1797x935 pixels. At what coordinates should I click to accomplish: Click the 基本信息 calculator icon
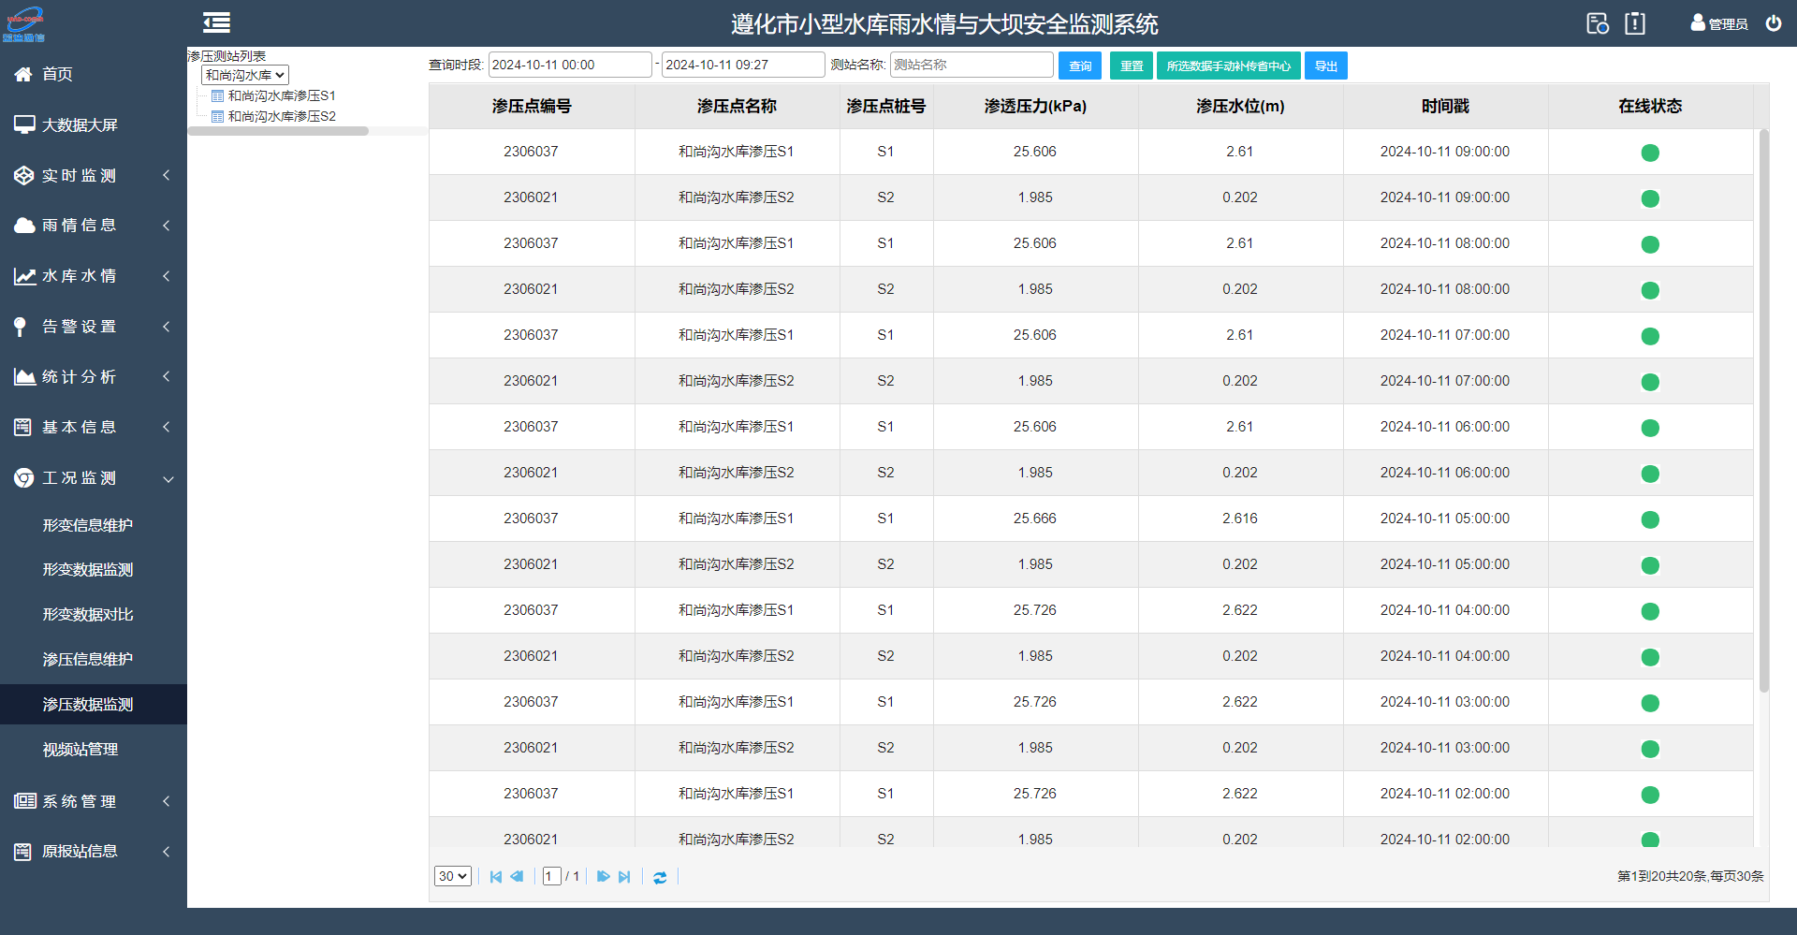(23, 427)
